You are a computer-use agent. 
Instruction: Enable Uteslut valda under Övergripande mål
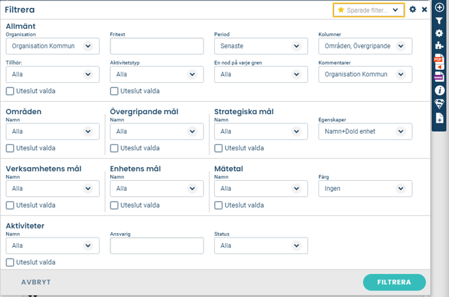pos(114,148)
